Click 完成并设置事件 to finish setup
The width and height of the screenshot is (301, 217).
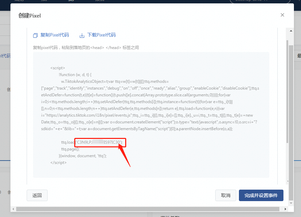coord(261,195)
